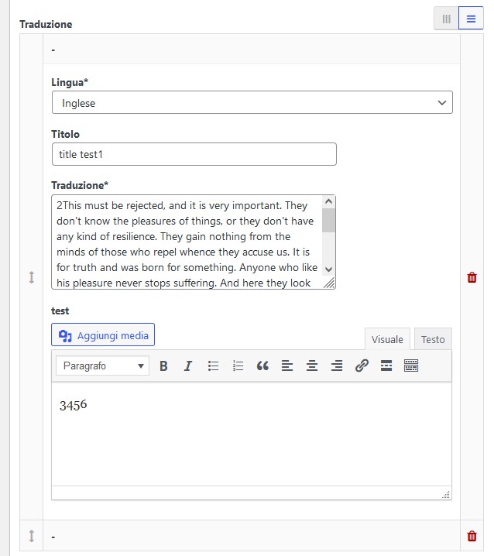This screenshot has width=494, height=556.
Task: Grab reorder handle of collapsed bottom row
Action: coord(32,536)
